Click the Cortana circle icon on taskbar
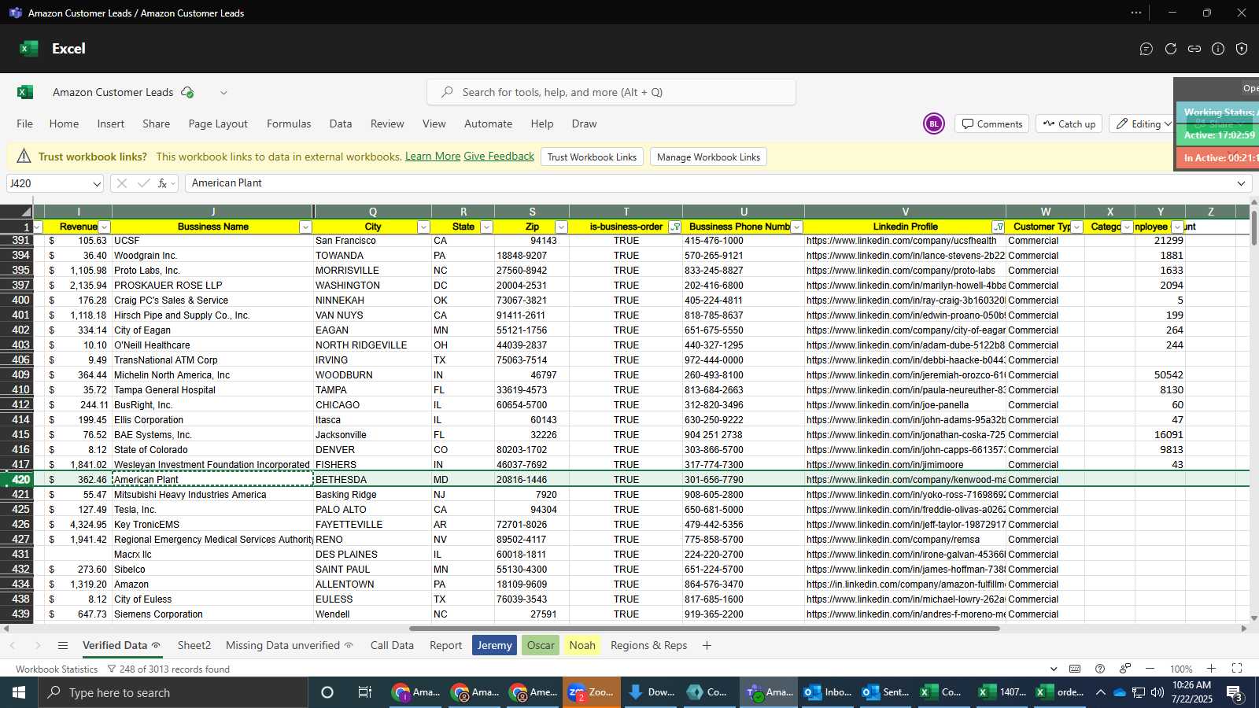Screen dimensions: 1259x708 point(327,692)
